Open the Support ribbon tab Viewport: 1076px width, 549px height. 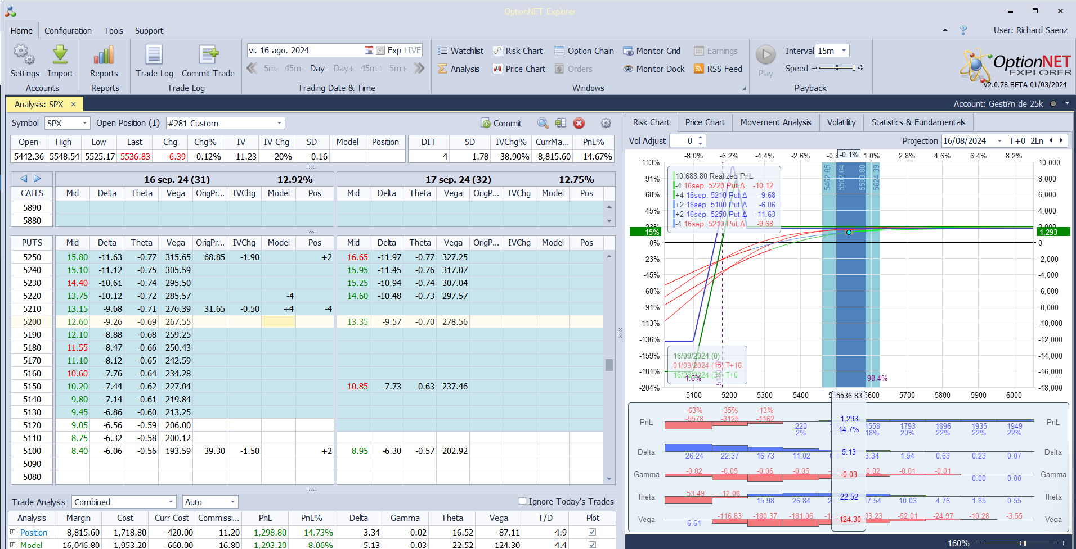[x=149, y=31]
